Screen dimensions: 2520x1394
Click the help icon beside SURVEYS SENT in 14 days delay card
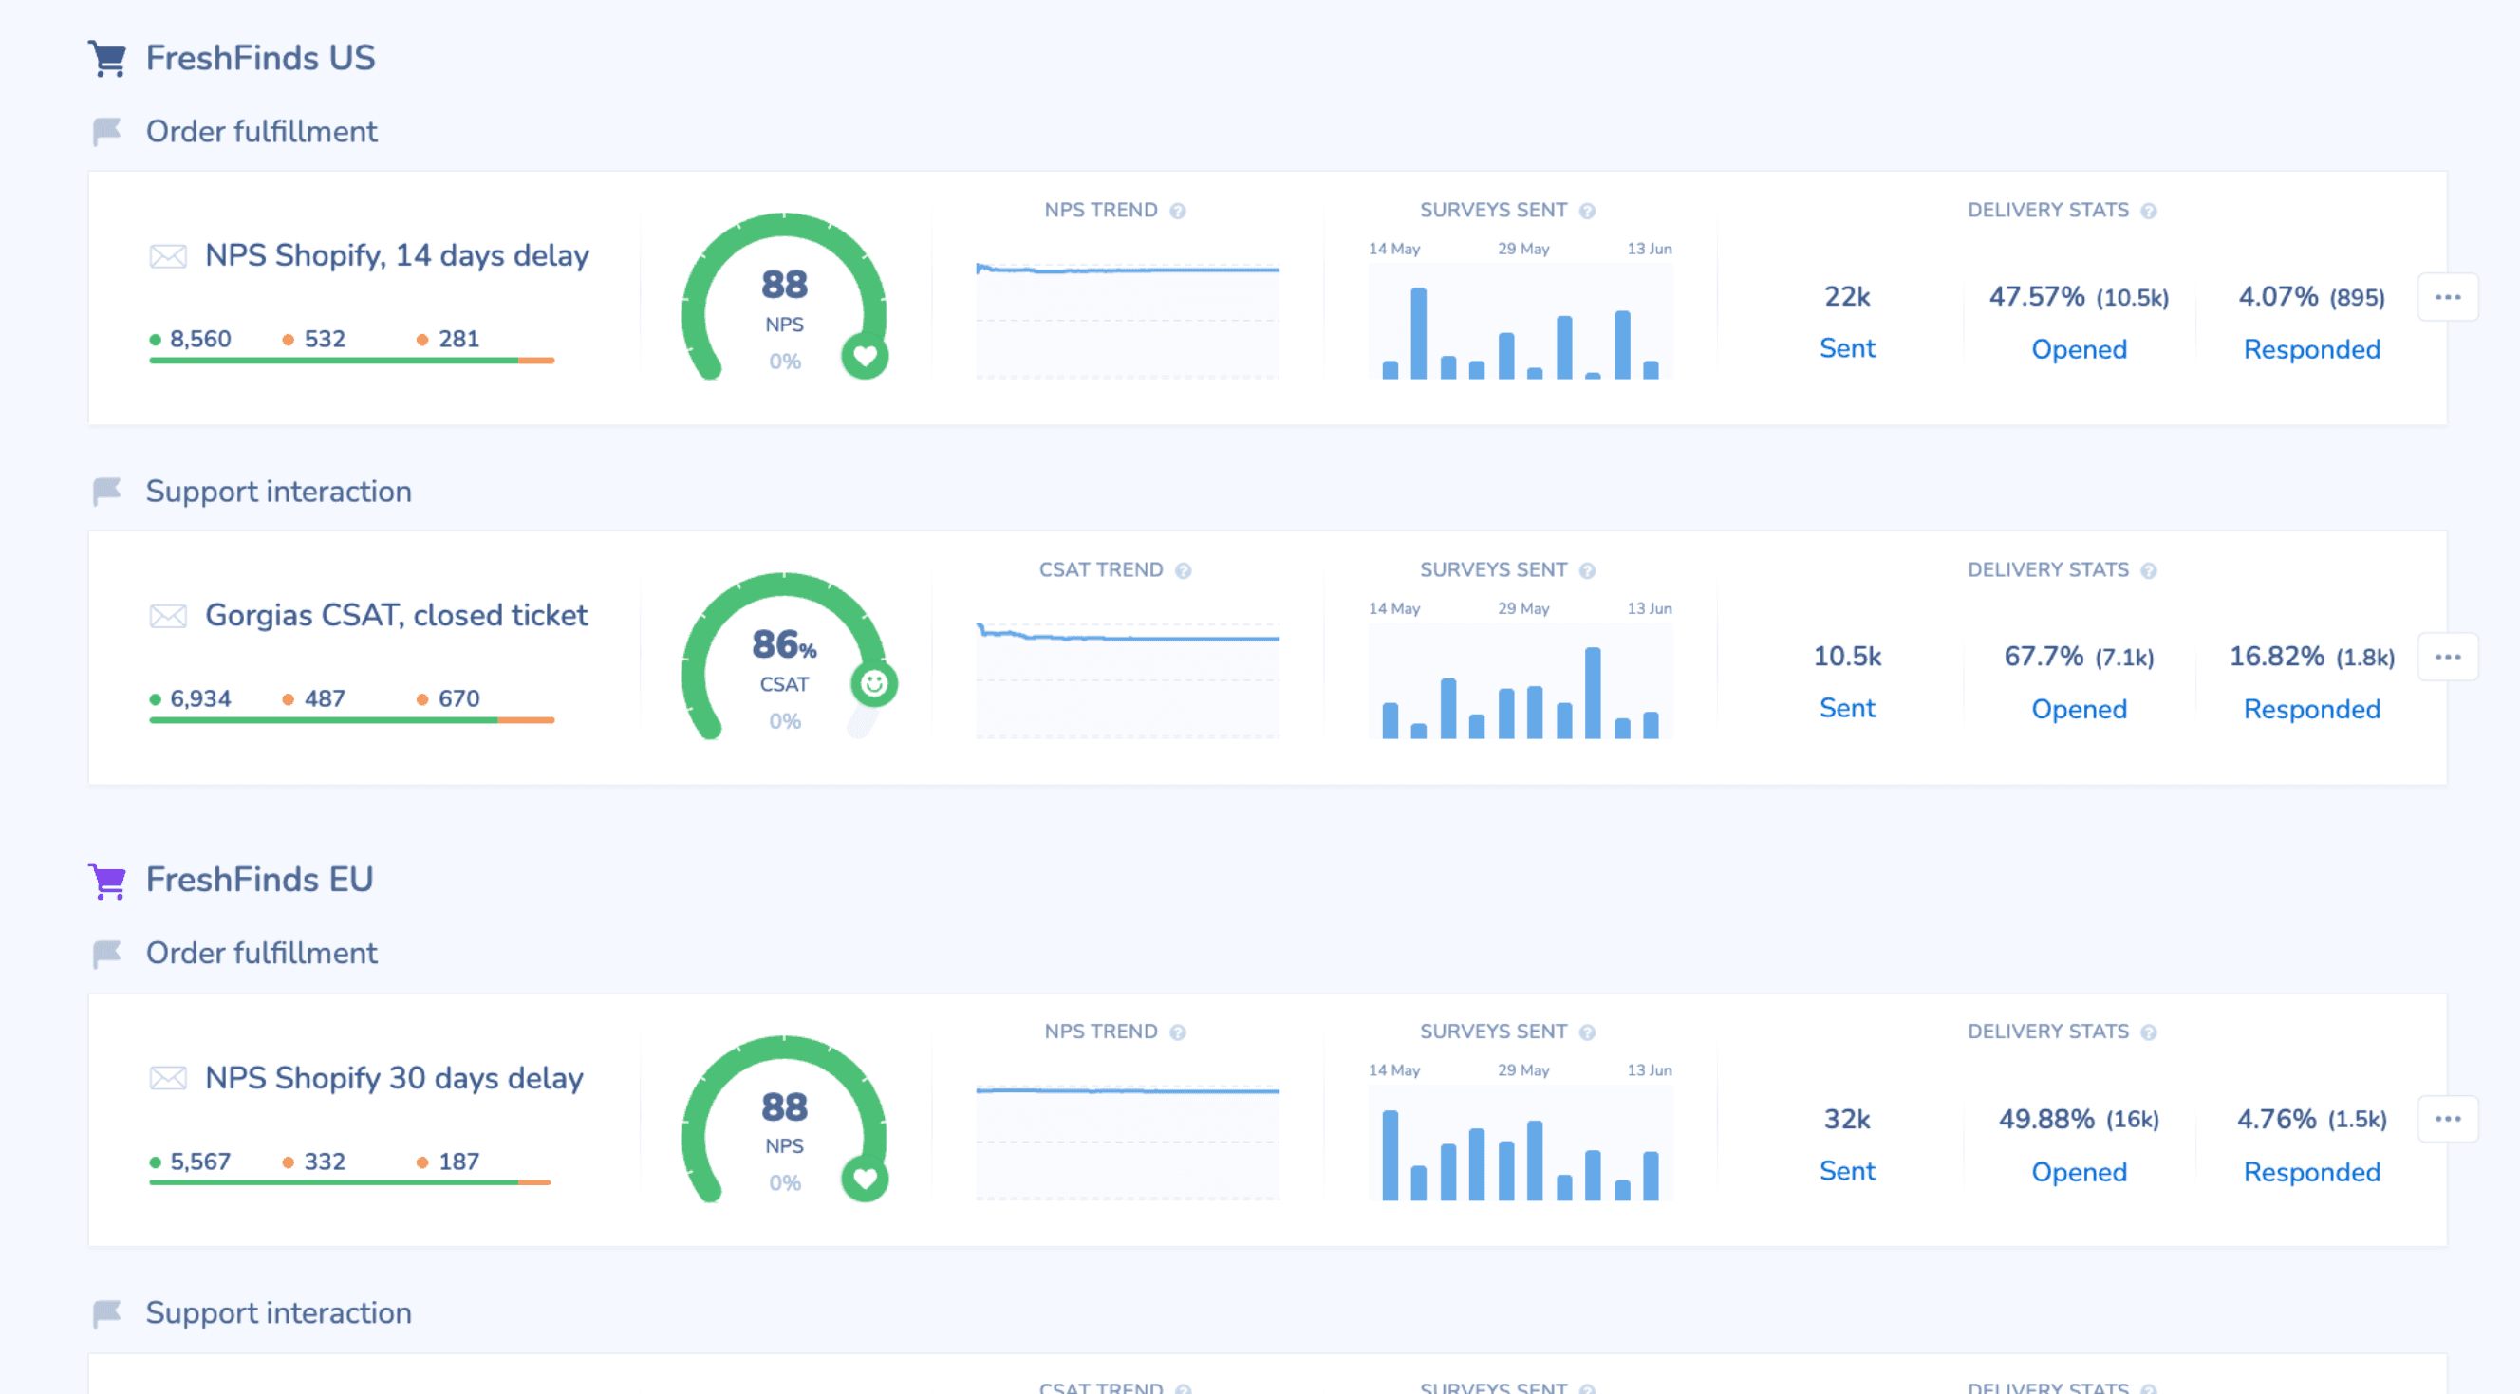click(1588, 211)
